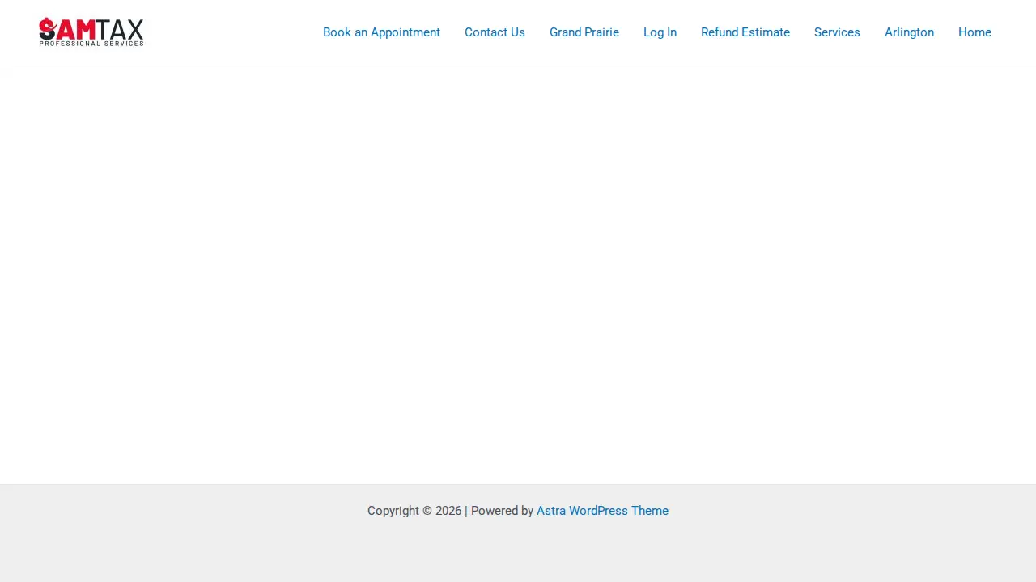The height and width of the screenshot is (582, 1036).
Task: Follow the Astra WordPress Theme link
Action: coord(602,511)
